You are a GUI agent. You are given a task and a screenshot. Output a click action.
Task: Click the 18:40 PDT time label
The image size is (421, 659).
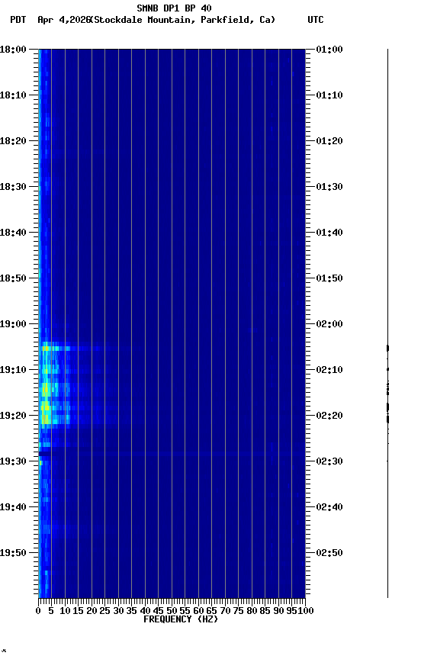(x=13, y=233)
